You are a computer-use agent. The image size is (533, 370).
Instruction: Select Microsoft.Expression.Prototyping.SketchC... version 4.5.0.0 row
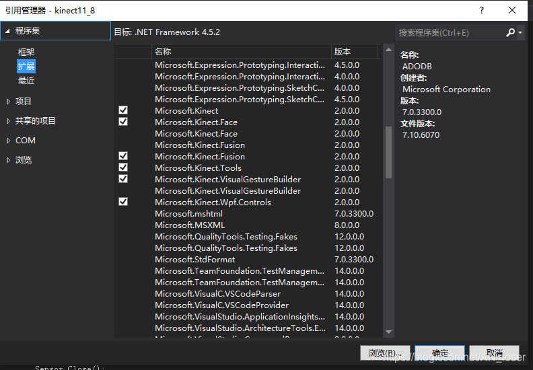coord(248,99)
